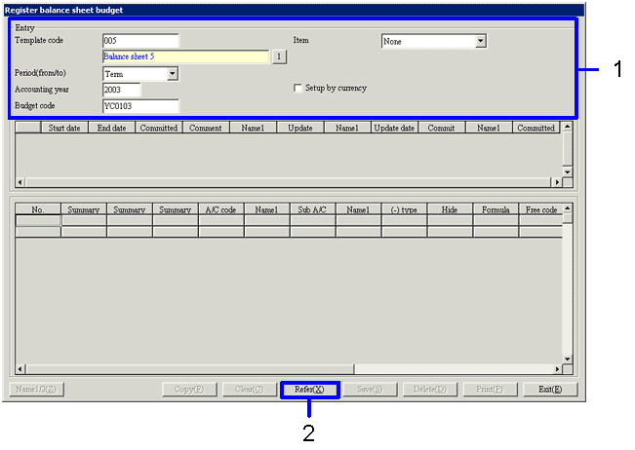Image resolution: width=635 pixels, height=450 pixels.
Task: Click the Start date column header
Action: pyautogui.click(x=64, y=128)
